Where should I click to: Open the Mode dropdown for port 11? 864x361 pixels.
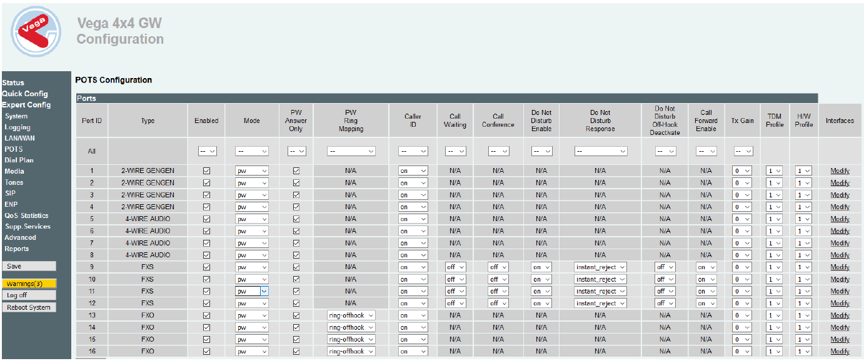click(x=251, y=291)
